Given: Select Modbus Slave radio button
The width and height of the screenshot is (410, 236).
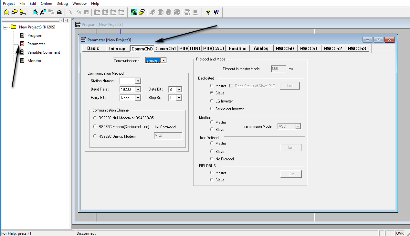Looking at the screenshot, I should tap(212, 130).
